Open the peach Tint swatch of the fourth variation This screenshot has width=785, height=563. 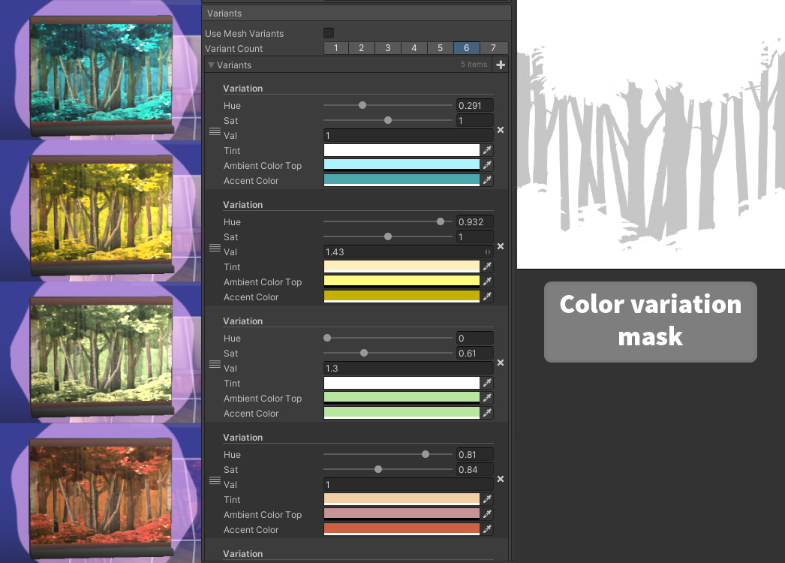coord(402,499)
